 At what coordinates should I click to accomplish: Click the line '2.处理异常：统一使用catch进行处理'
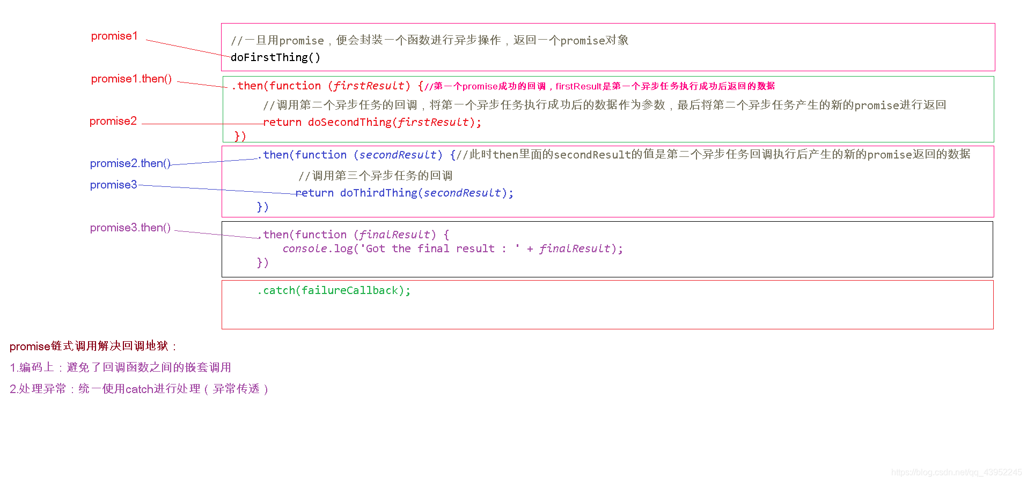point(139,389)
